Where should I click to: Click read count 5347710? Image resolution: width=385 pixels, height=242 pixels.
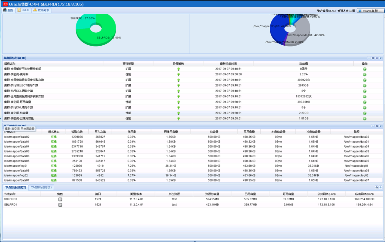[77, 146]
